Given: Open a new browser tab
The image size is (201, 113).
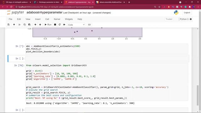Looking at the screenshot, I should 129,2.
